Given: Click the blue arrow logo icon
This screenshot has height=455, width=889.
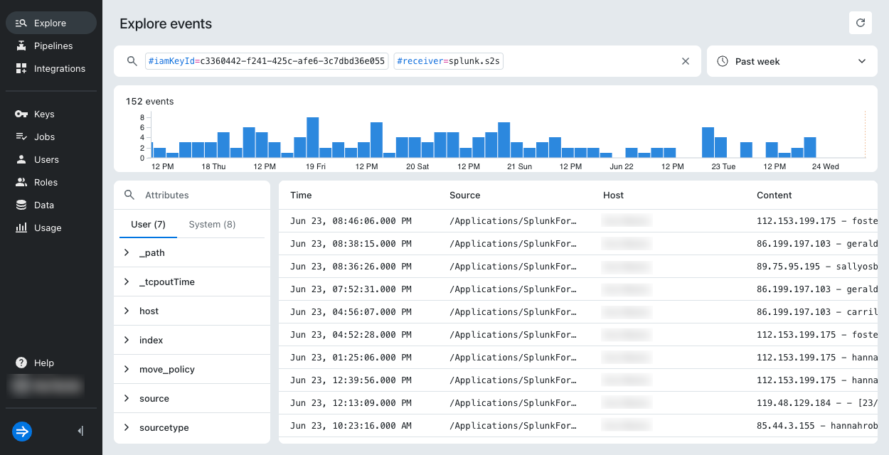Looking at the screenshot, I should (22, 431).
